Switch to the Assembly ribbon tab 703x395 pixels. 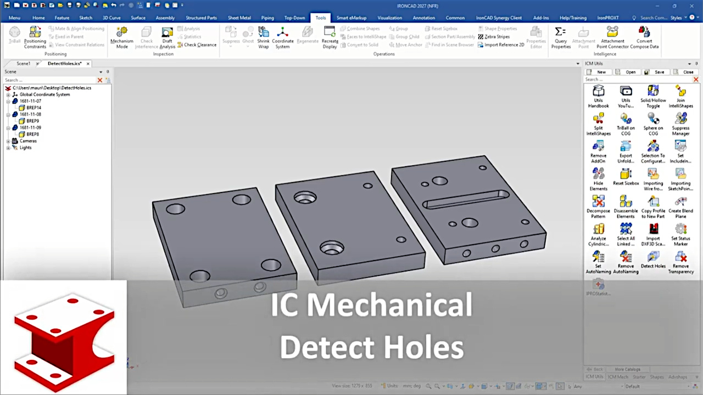pyautogui.click(x=165, y=18)
